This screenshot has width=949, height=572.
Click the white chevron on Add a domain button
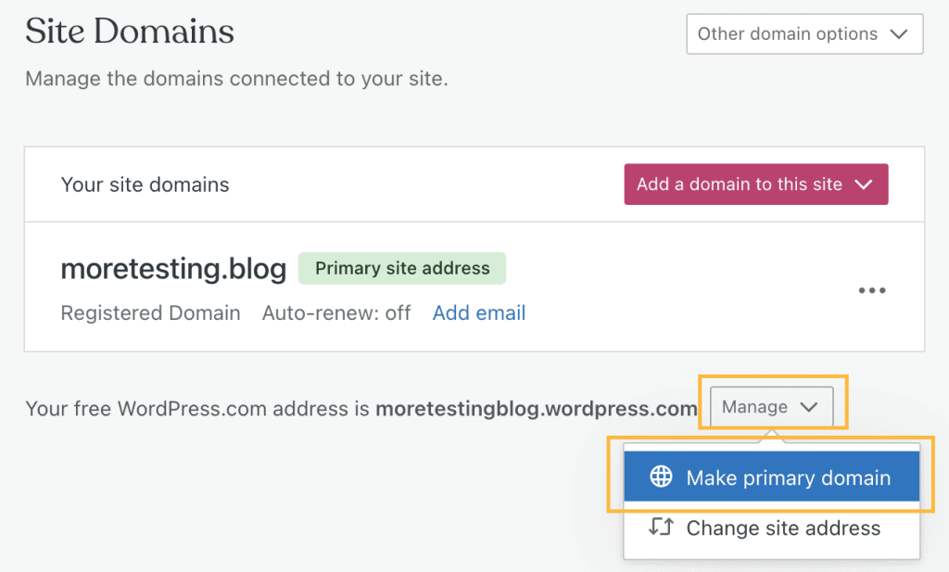coord(864,184)
